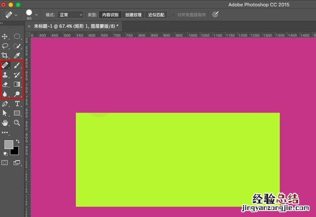Click the Spot Healing icon in options bar
The image size is (316, 217).
tap(9, 14)
